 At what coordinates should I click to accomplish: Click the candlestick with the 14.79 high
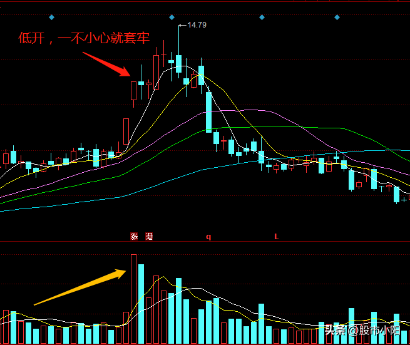pyautogui.click(x=179, y=52)
